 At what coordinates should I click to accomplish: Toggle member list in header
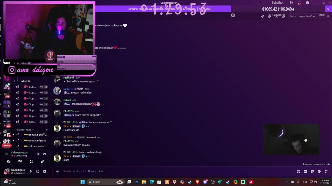283,16
